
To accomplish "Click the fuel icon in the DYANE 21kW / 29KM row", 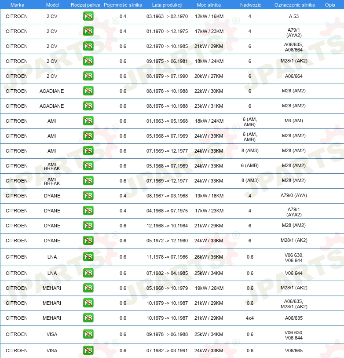I will [88, 226].
